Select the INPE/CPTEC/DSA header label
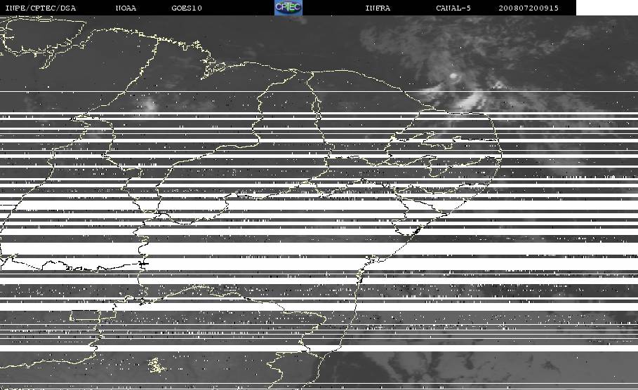638x390 pixels. point(40,8)
